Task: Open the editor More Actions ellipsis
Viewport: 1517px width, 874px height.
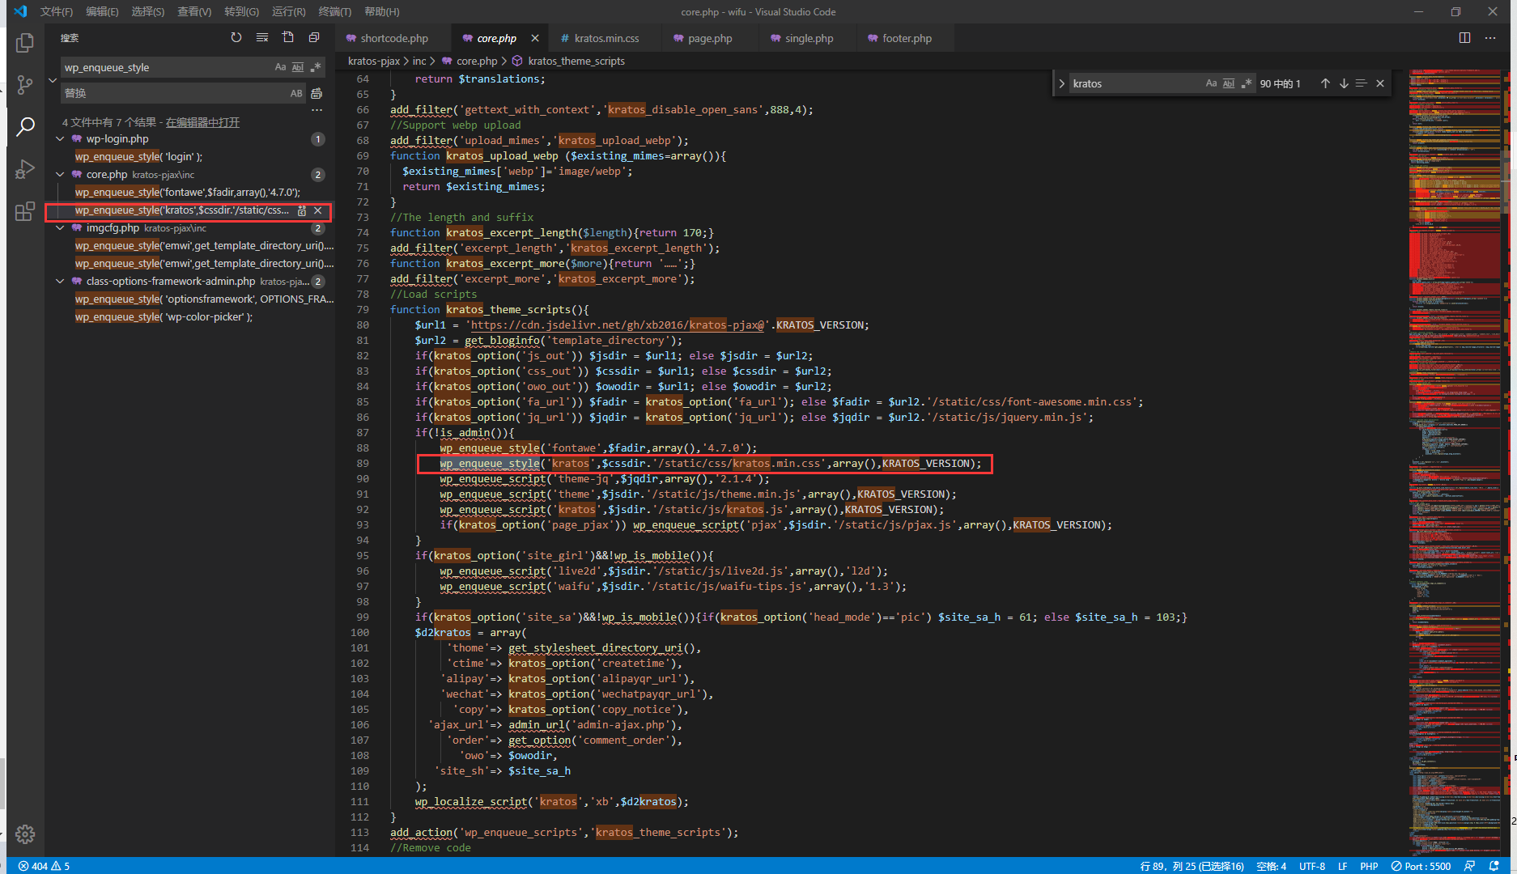Action: pos(1490,38)
